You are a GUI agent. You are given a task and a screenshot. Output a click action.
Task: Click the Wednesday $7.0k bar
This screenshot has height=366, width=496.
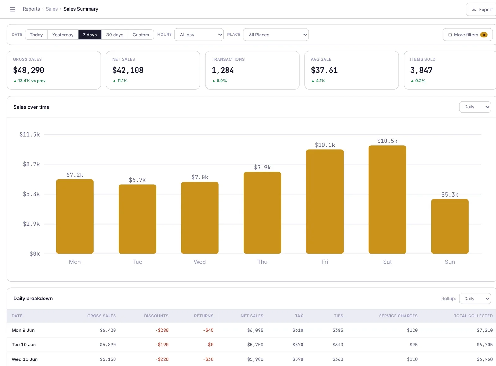pyautogui.click(x=200, y=218)
